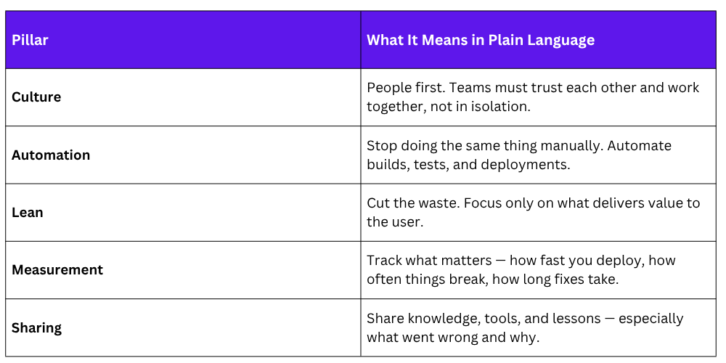Click the text "together, not in isolation."
This screenshot has height=363, width=726.
click(x=447, y=107)
